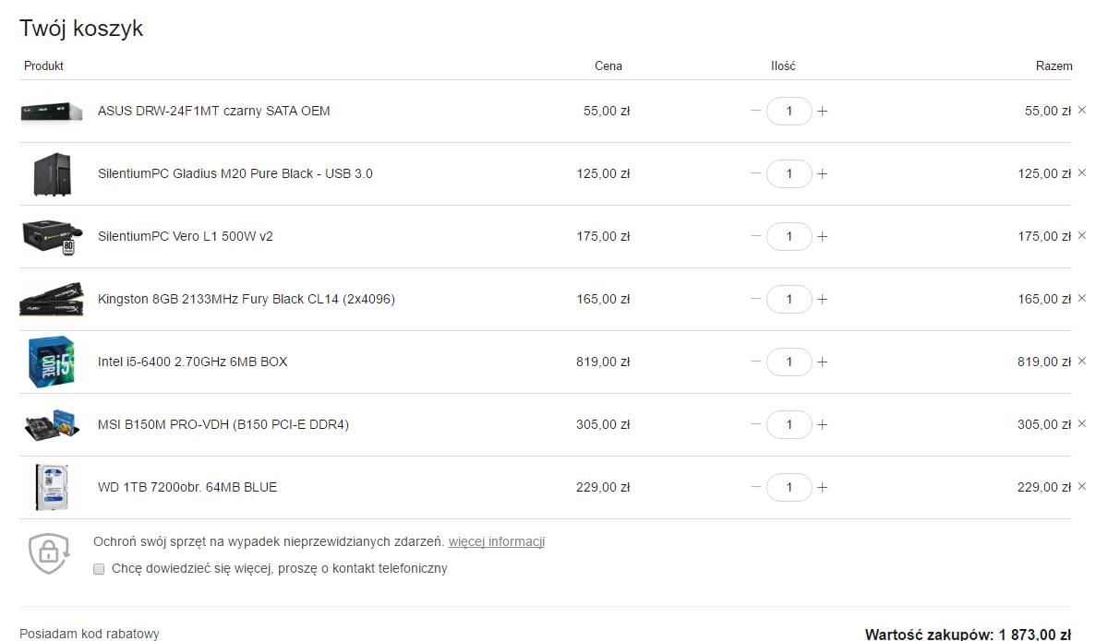Decrease quantity of SilentiumPC Gladius M20 case

[755, 173]
